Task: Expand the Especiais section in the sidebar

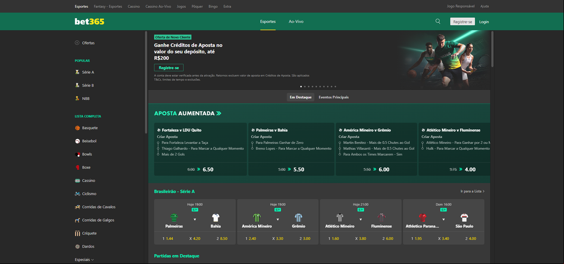Action: click(x=85, y=259)
